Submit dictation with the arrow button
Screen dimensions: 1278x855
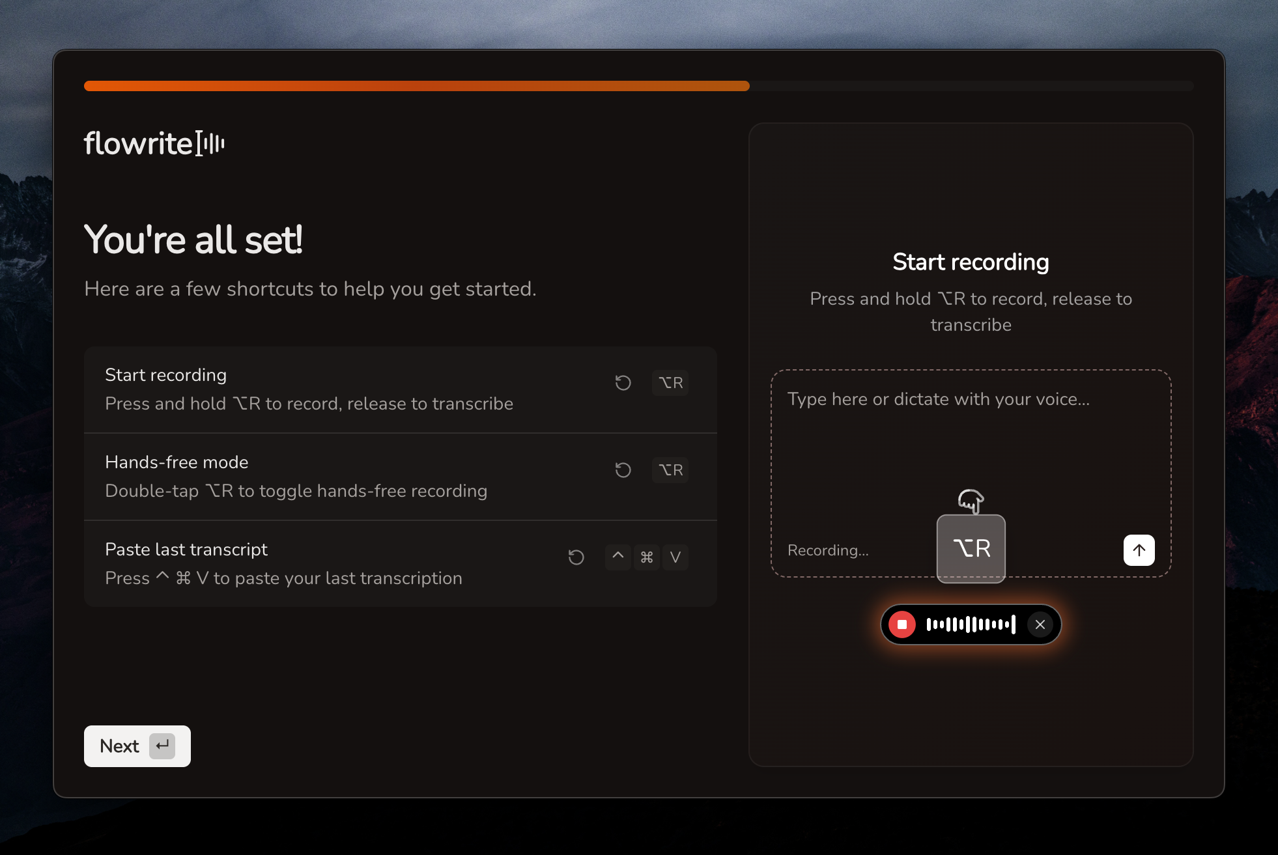tap(1138, 550)
